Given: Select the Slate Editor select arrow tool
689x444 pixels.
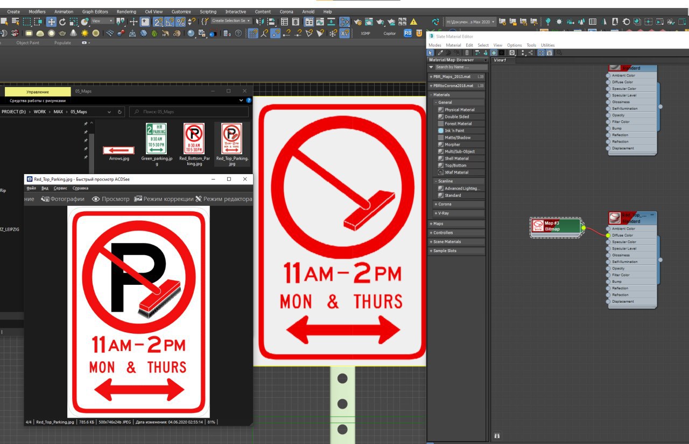Looking at the screenshot, I should (x=431, y=53).
